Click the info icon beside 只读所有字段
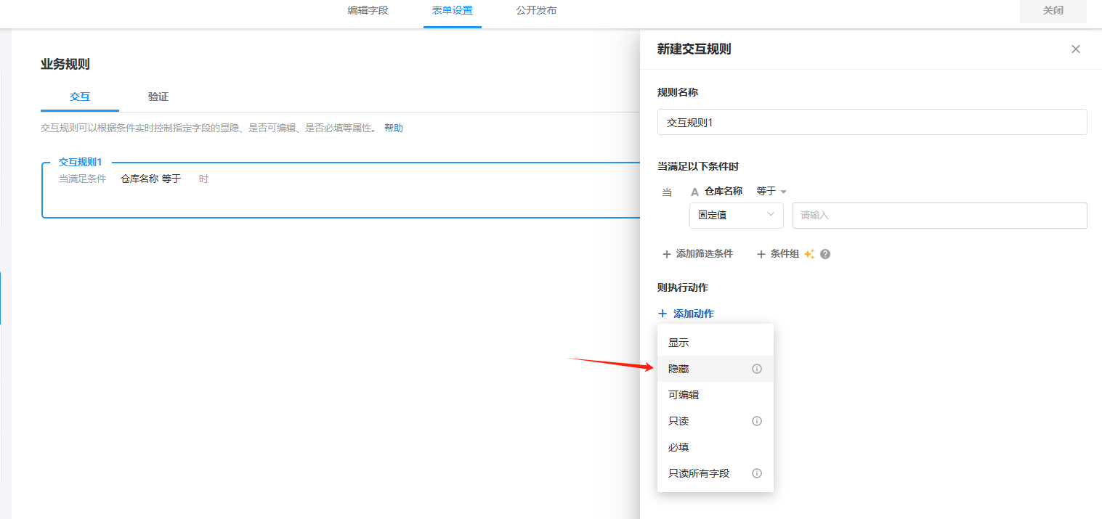This screenshot has height=519, width=1102. point(756,473)
